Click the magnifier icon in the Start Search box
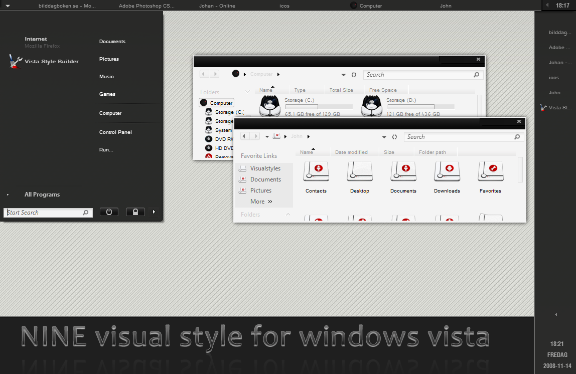The width and height of the screenshot is (576, 374). [86, 213]
